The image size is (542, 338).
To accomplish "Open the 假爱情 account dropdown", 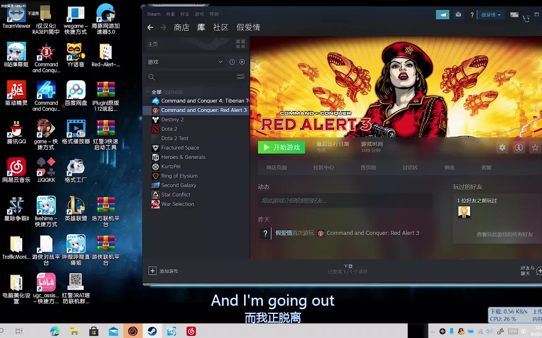I will pos(491,15).
